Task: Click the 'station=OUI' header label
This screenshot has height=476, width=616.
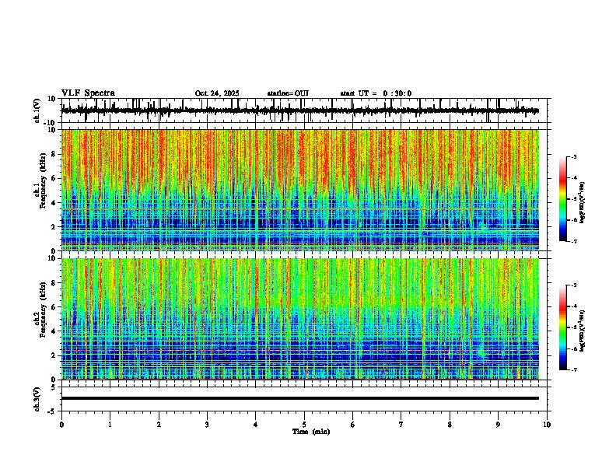Action: pos(288,93)
